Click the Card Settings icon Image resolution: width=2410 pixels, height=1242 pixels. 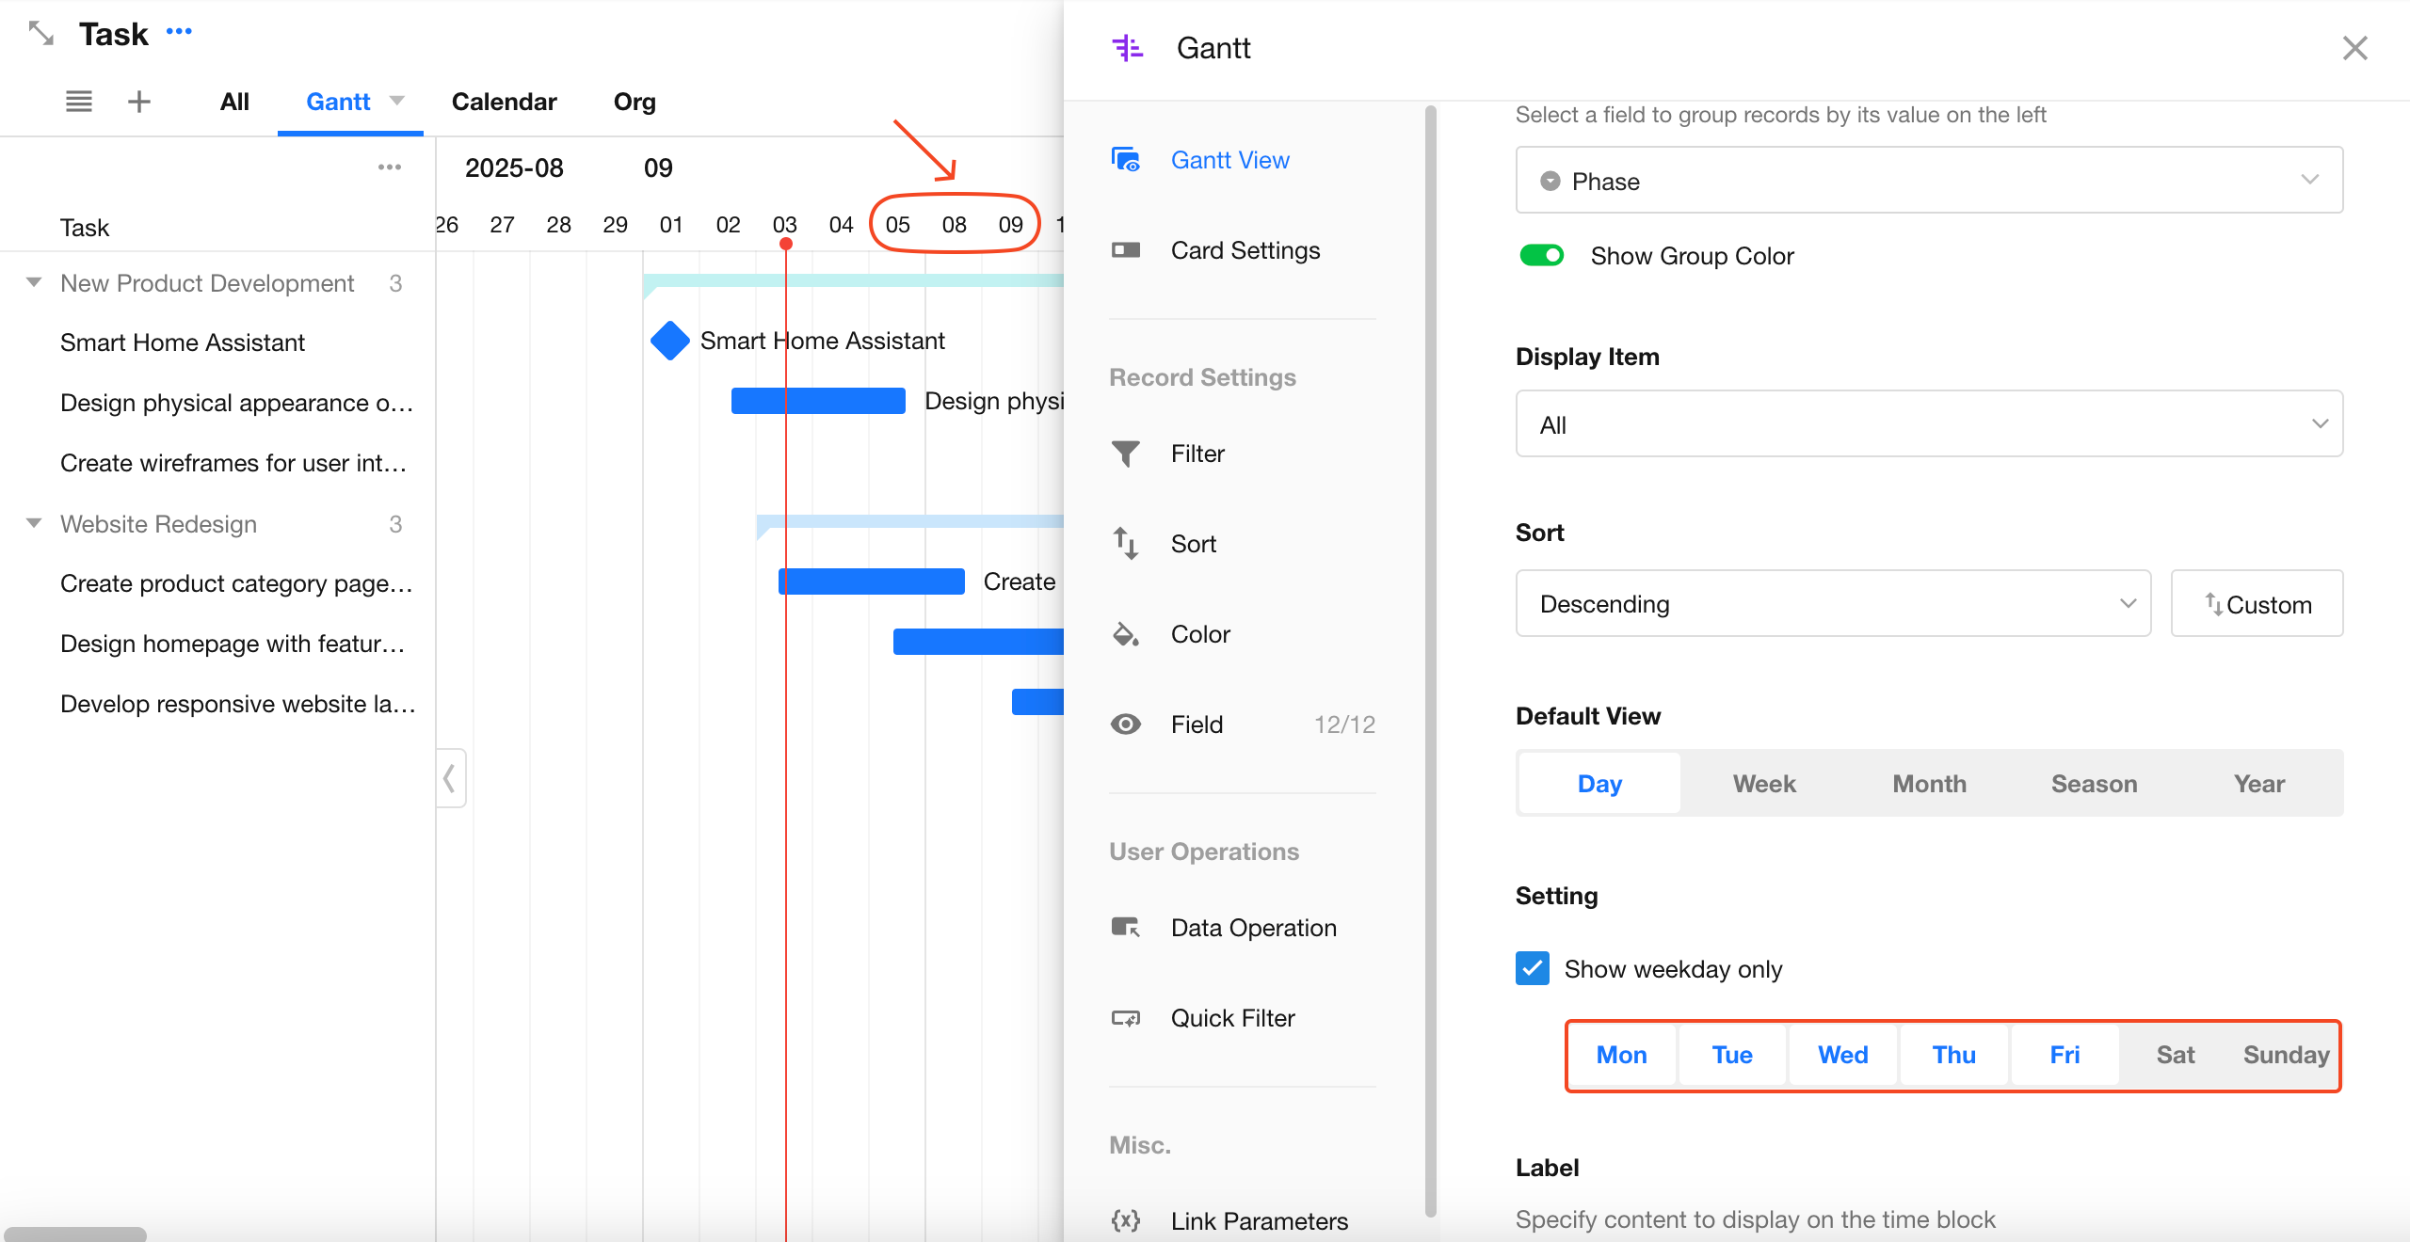click(x=1126, y=250)
